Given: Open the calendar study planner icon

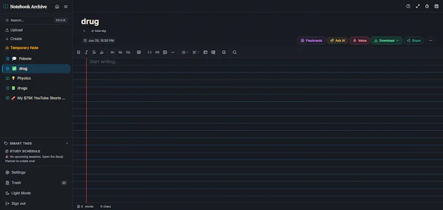Looking at the screenshot, I should [x=436, y=6].
